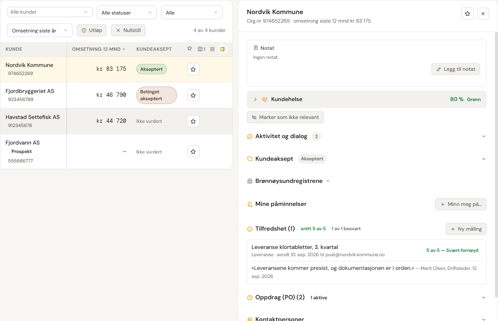Expand the Brønnøysundregistrene section

[x=328, y=181]
